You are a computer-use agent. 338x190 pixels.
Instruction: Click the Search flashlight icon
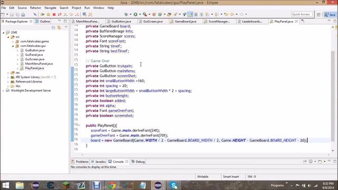[175, 14]
